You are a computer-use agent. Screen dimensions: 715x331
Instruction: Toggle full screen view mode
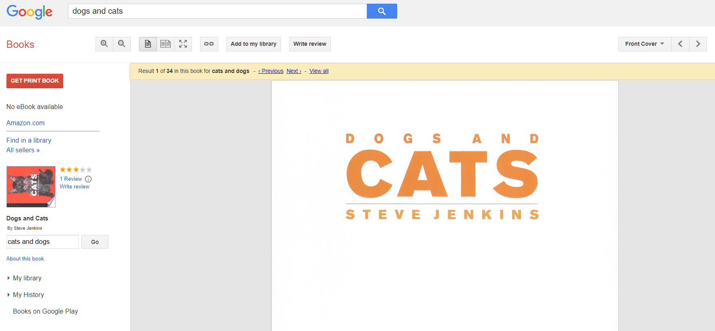point(183,44)
